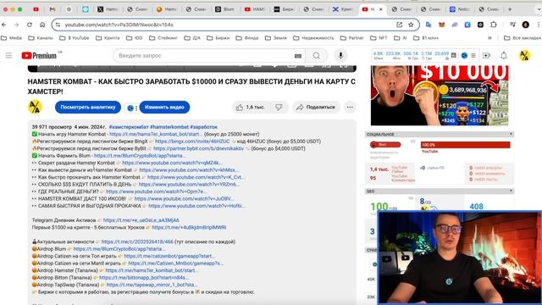This screenshot has width=542, height=305.
Task: Click the browser address bar URL
Action: tap(119, 25)
